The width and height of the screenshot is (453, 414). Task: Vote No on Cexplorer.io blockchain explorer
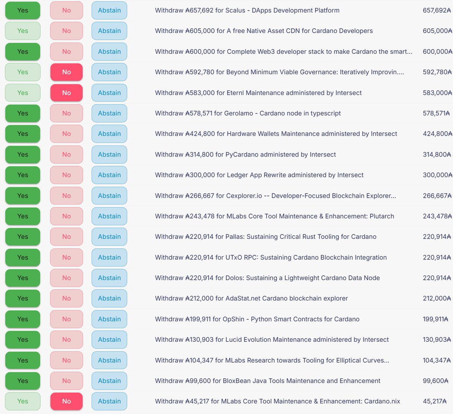(66, 196)
